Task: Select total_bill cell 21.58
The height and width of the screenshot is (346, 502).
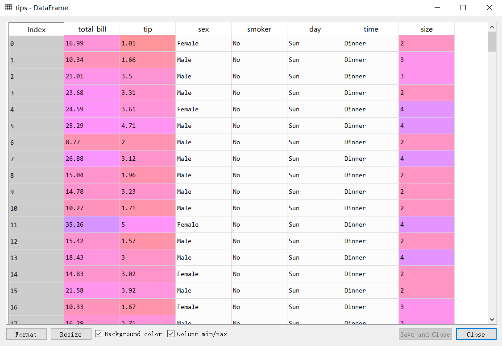Action: point(92,290)
